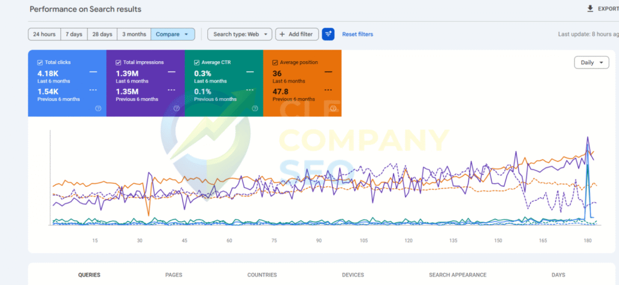Viewport: 619px width, 285px height.
Task: Click the export download icon
Action: coord(590,9)
